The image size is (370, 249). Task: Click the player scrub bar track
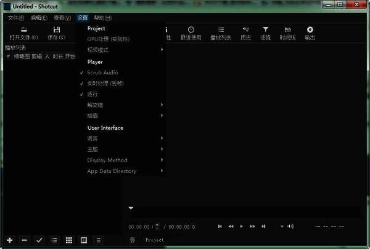[x=245, y=211]
